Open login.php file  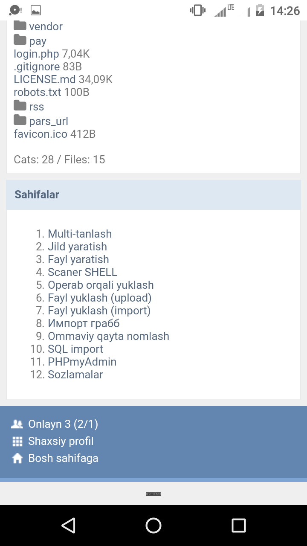point(37,54)
